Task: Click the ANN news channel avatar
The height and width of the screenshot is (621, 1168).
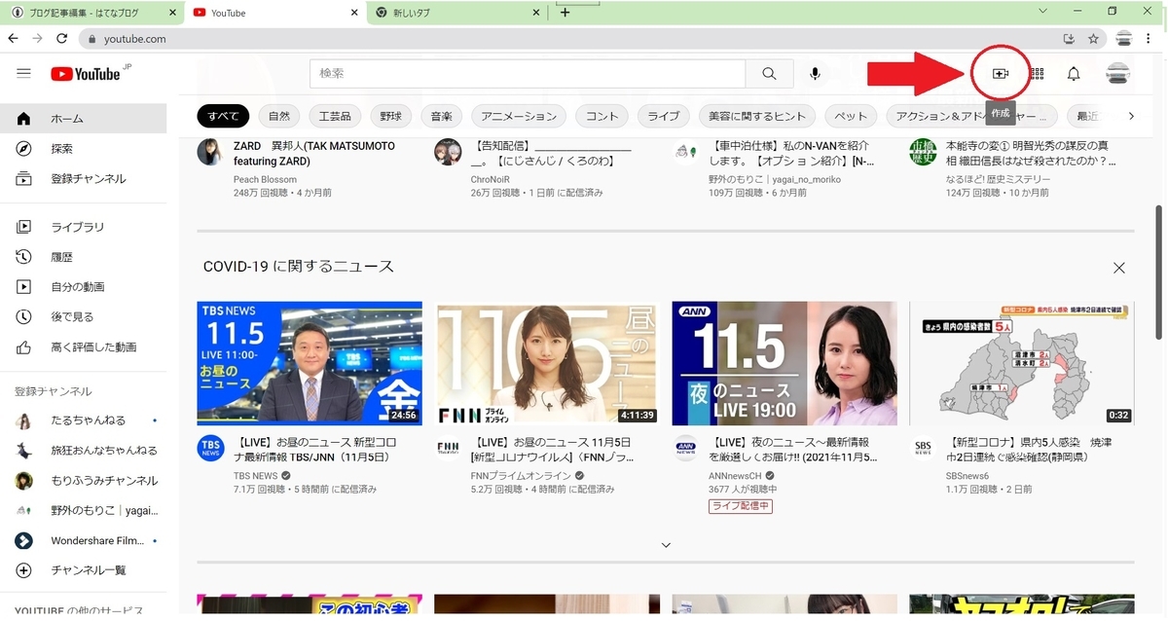Action: [685, 448]
